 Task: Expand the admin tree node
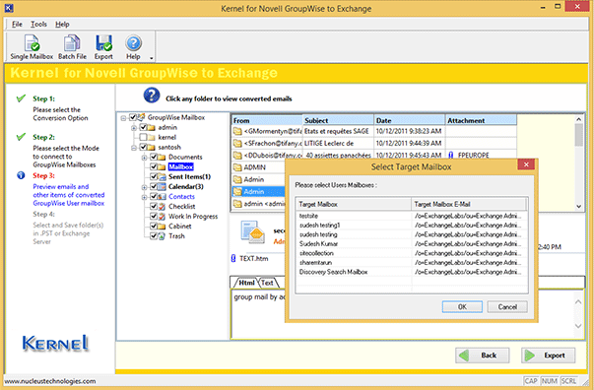coord(134,128)
